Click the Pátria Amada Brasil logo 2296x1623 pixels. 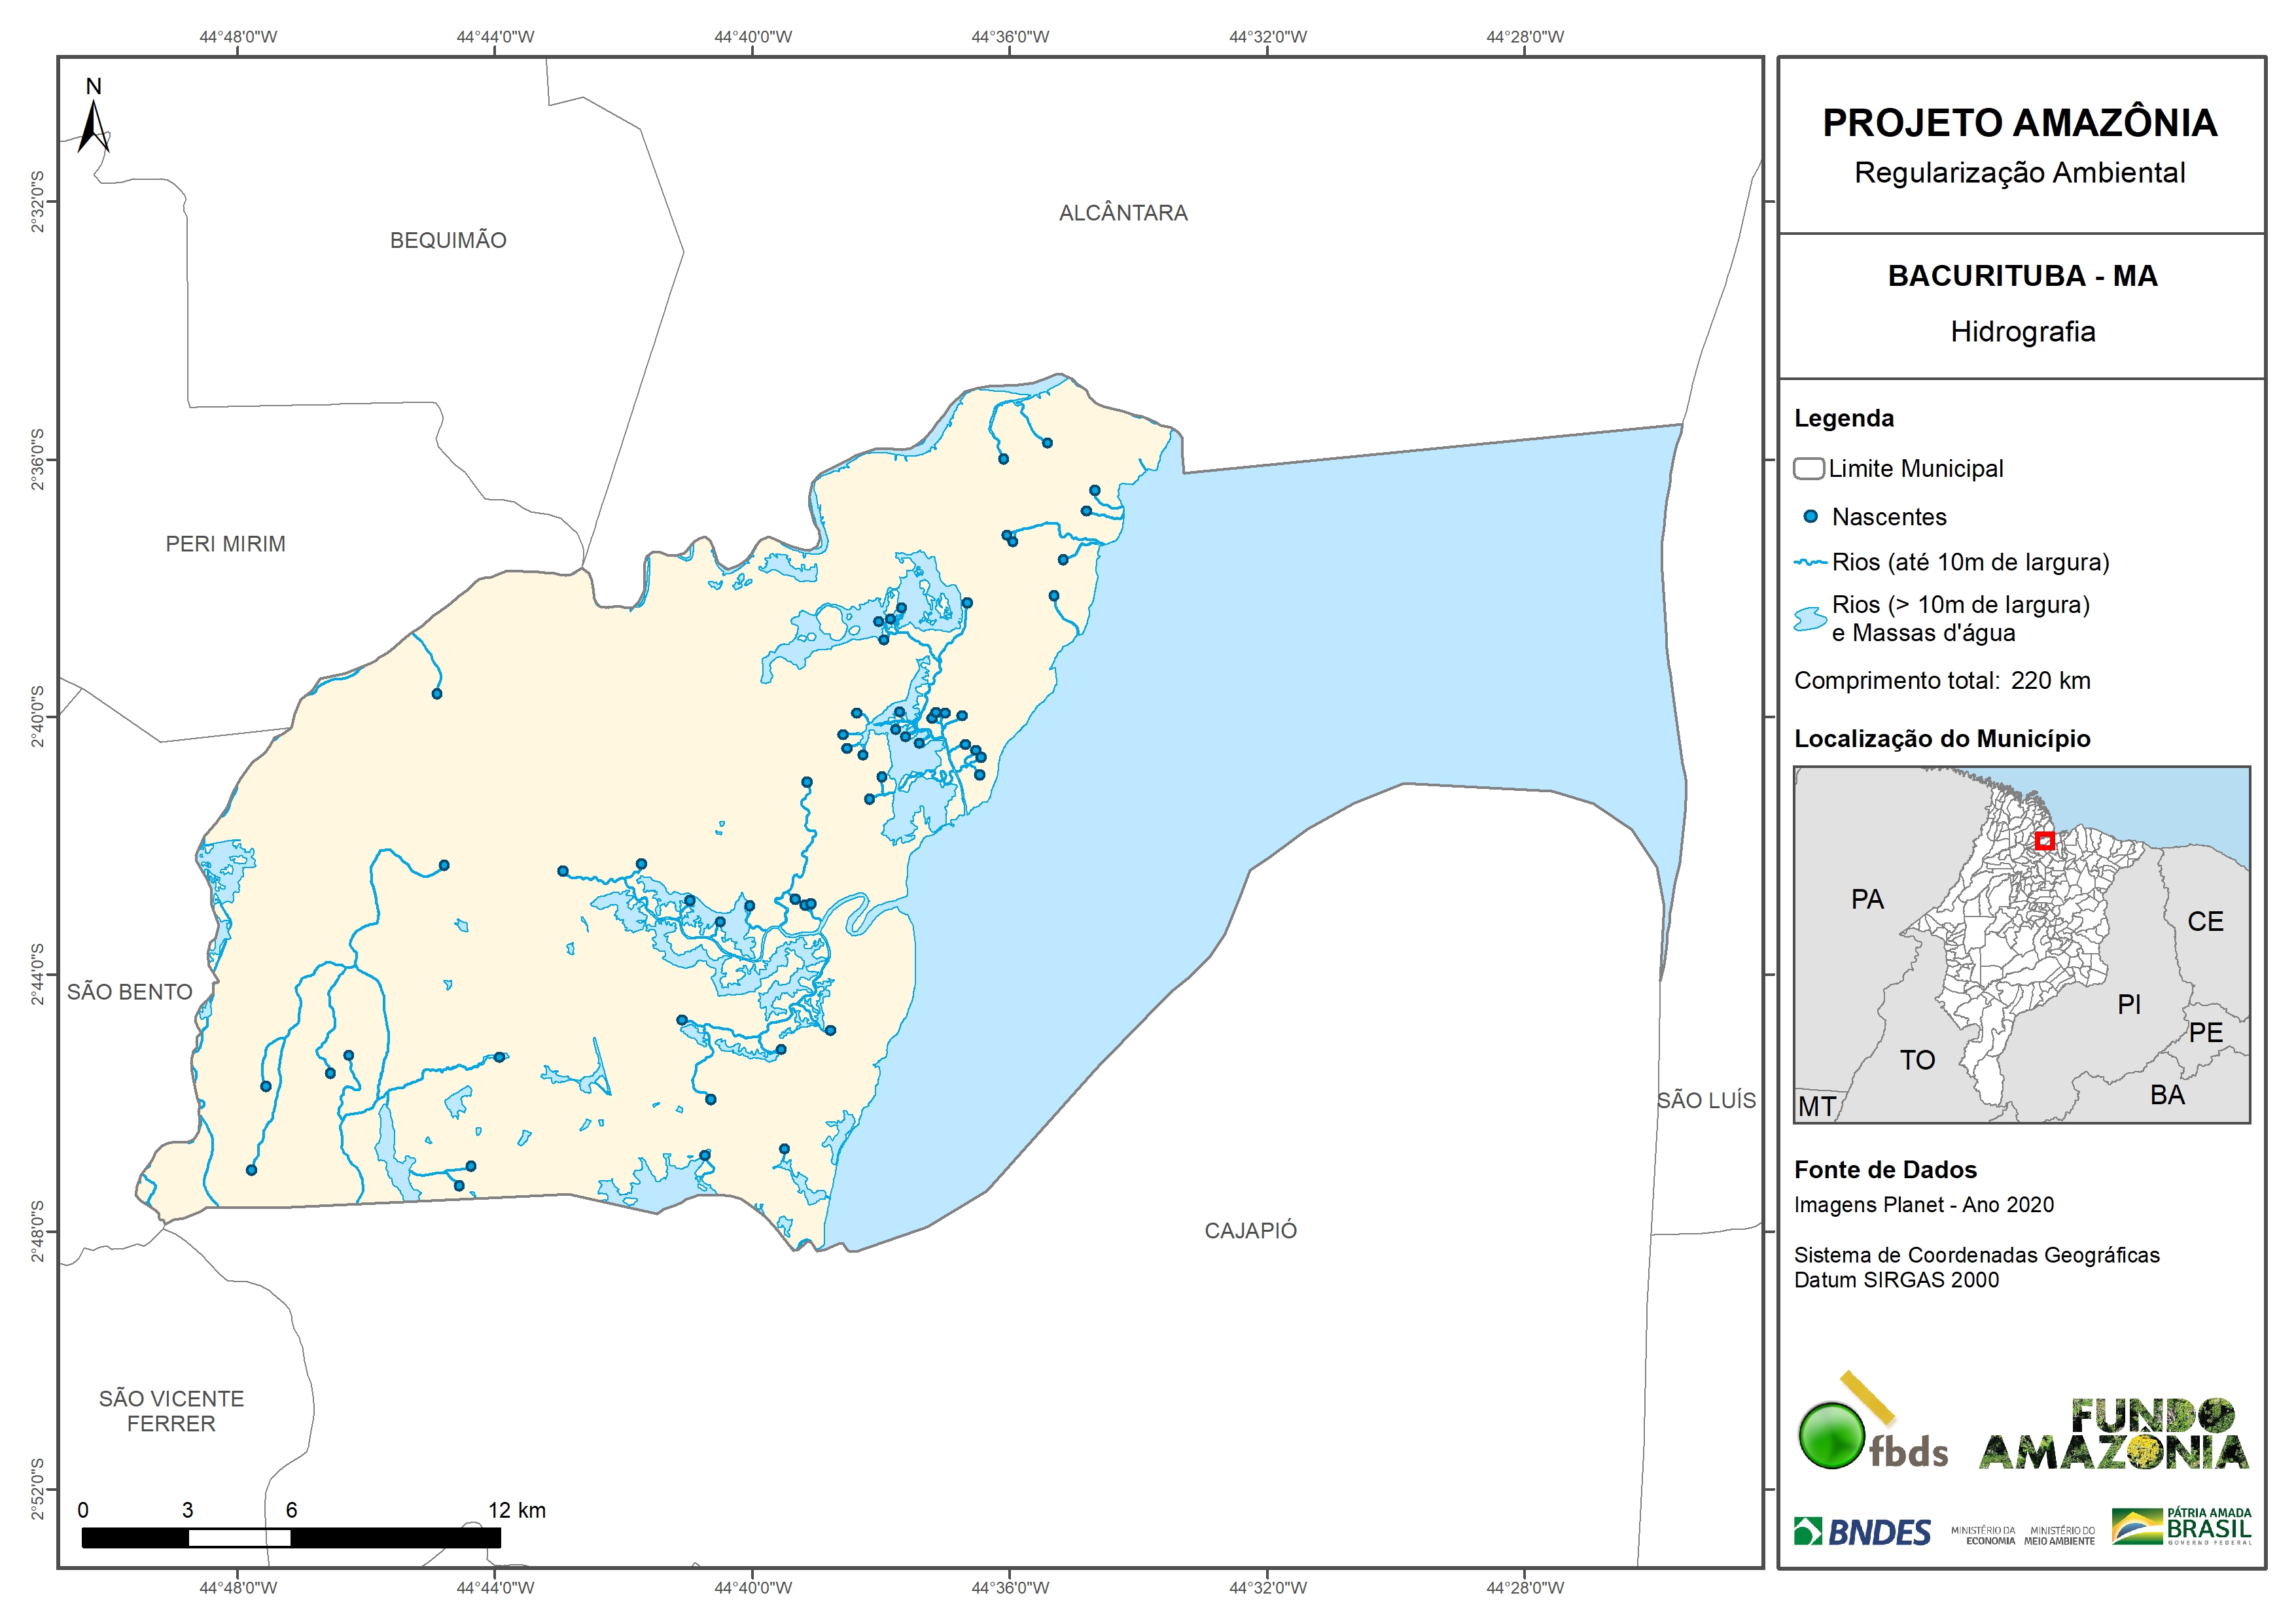2181,1527
